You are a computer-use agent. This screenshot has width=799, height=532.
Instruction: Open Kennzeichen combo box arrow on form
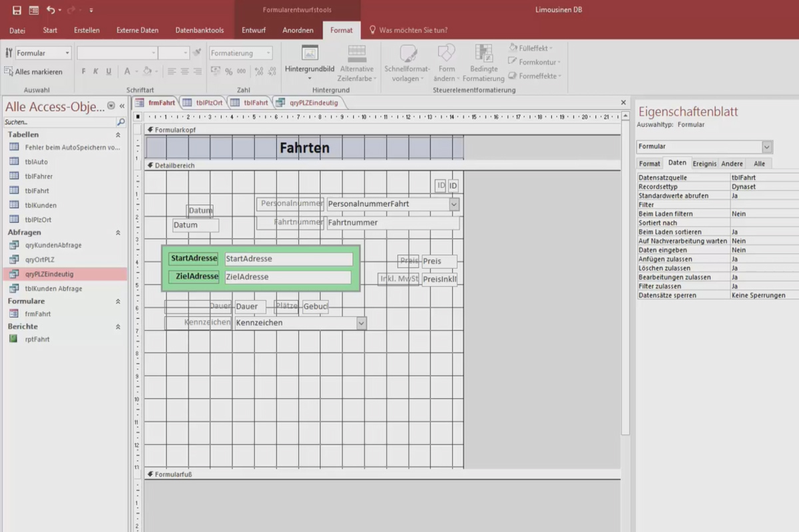click(361, 323)
